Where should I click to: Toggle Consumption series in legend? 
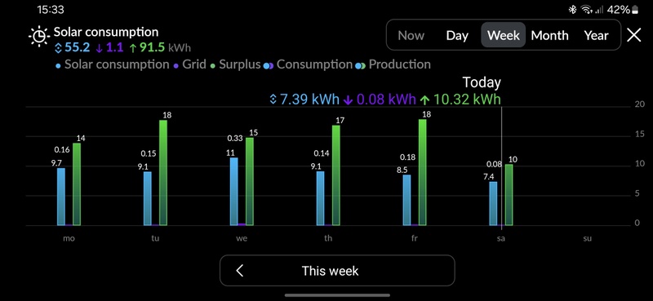point(309,64)
